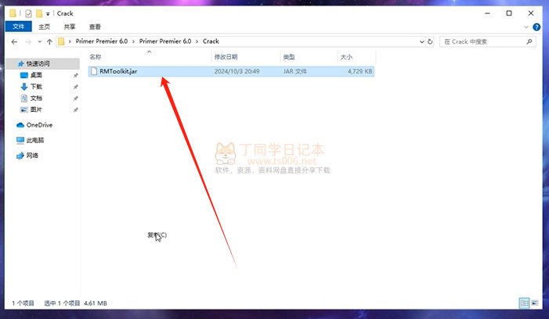Open recent locations dropdown arrow
Image resolution: width=549 pixels, height=319 pixels.
click(40, 42)
